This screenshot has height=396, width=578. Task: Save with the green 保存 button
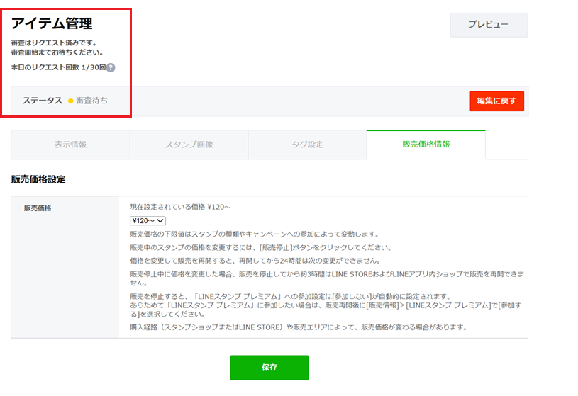click(x=269, y=368)
